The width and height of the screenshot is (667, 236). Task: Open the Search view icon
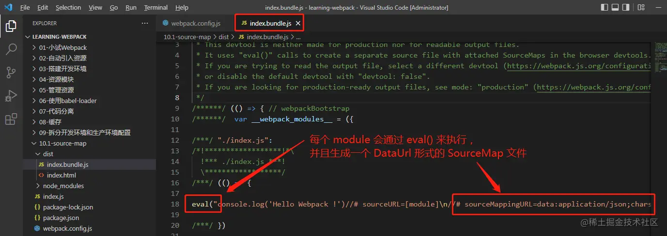point(11,49)
